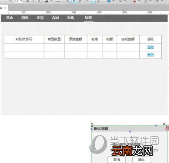Select the 确认弹窗 dialog title
Image resolution: width=169 pixels, height=163 pixels.
(x=101, y=129)
